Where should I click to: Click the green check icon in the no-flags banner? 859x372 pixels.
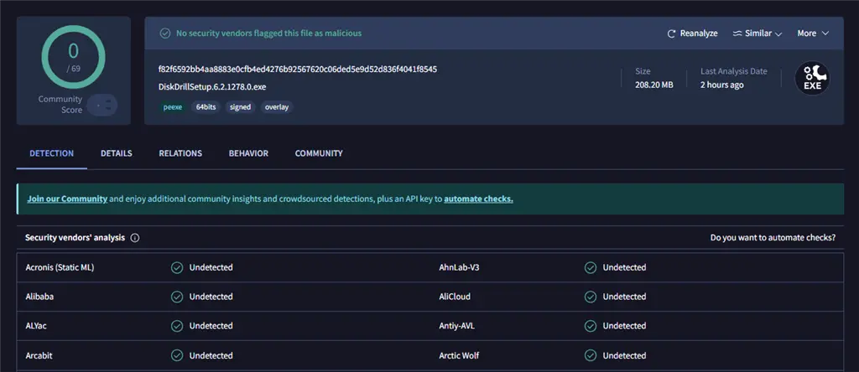(164, 34)
